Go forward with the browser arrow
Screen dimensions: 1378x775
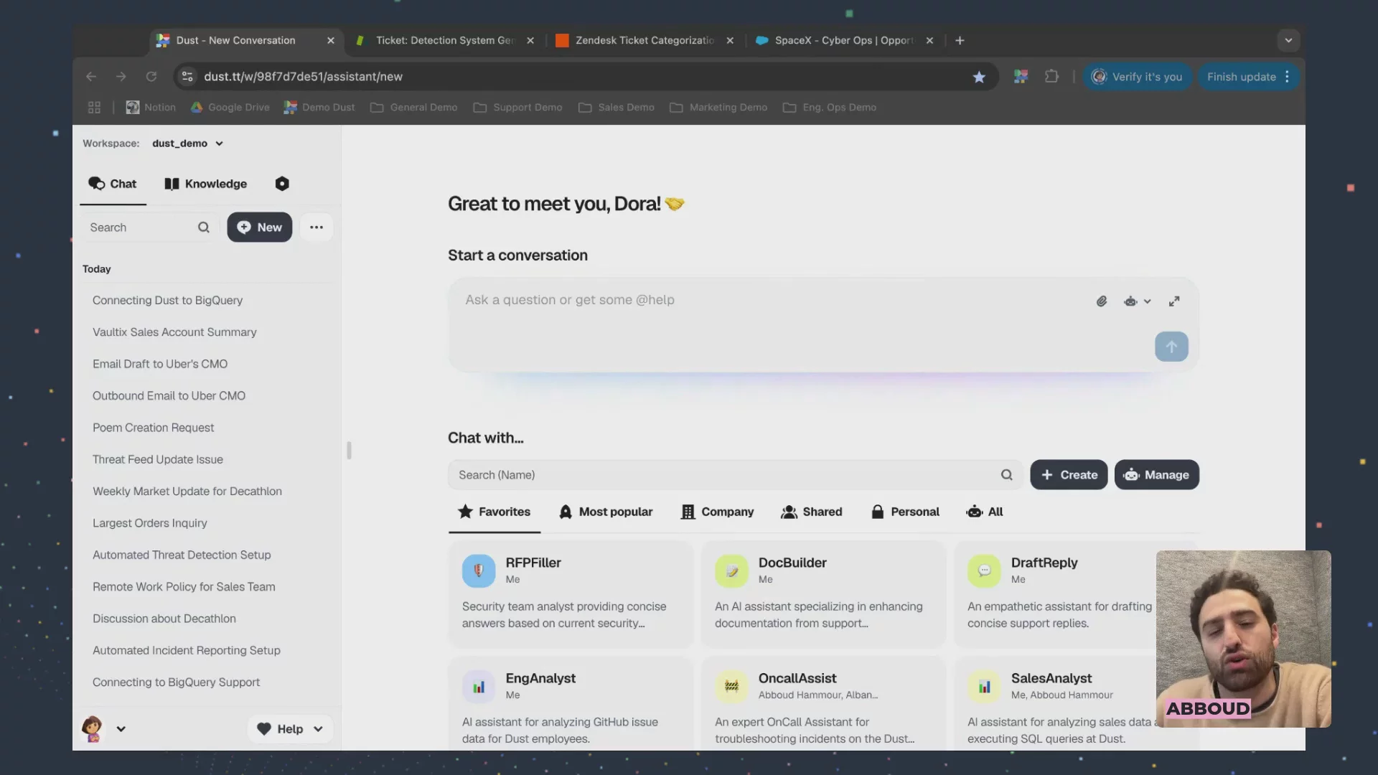coord(121,77)
